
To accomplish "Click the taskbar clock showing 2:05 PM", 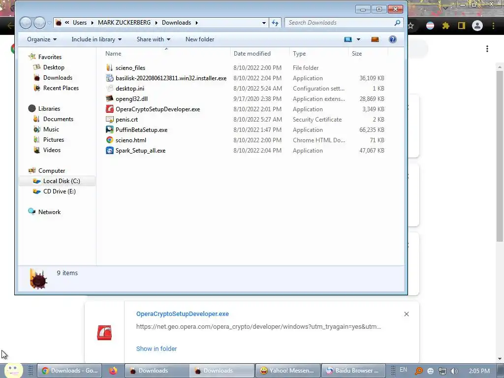I will (479, 371).
